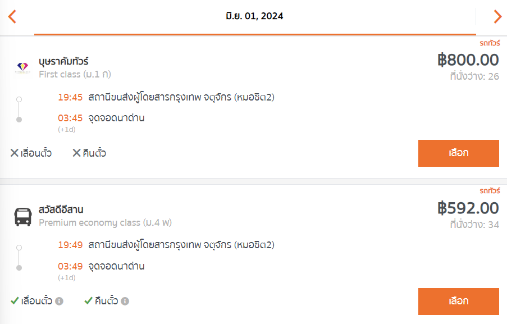
Task: Go to previous date with left arrow
Action: 12,16
